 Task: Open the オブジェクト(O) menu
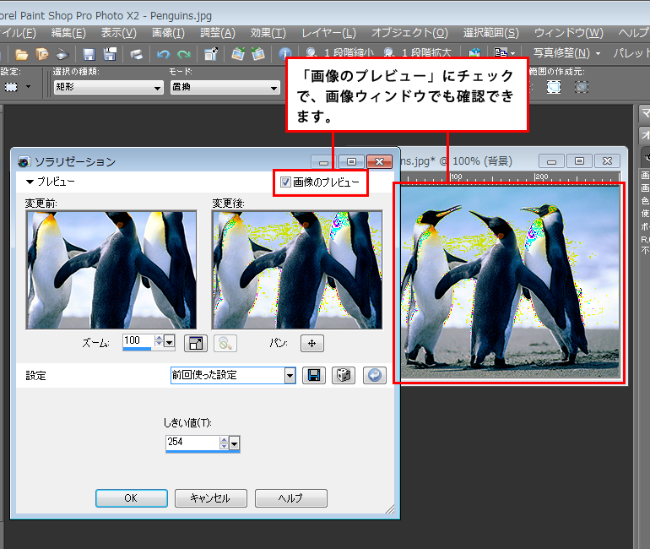tap(409, 33)
